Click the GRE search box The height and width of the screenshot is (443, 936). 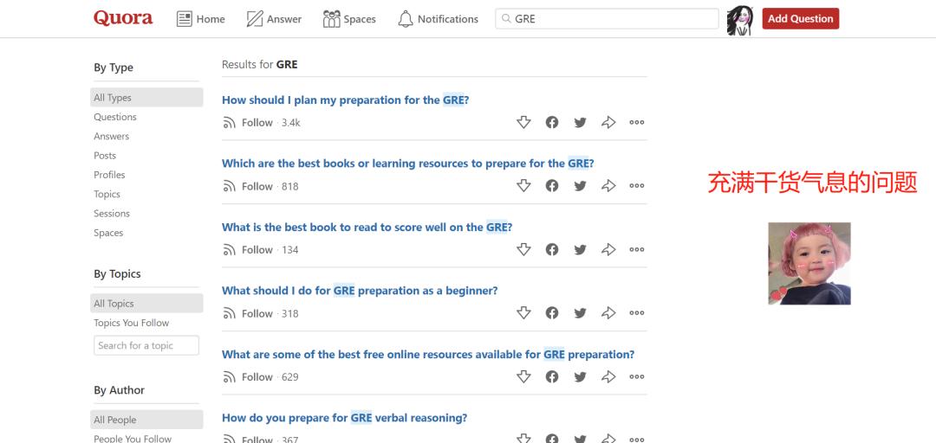click(x=607, y=19)
